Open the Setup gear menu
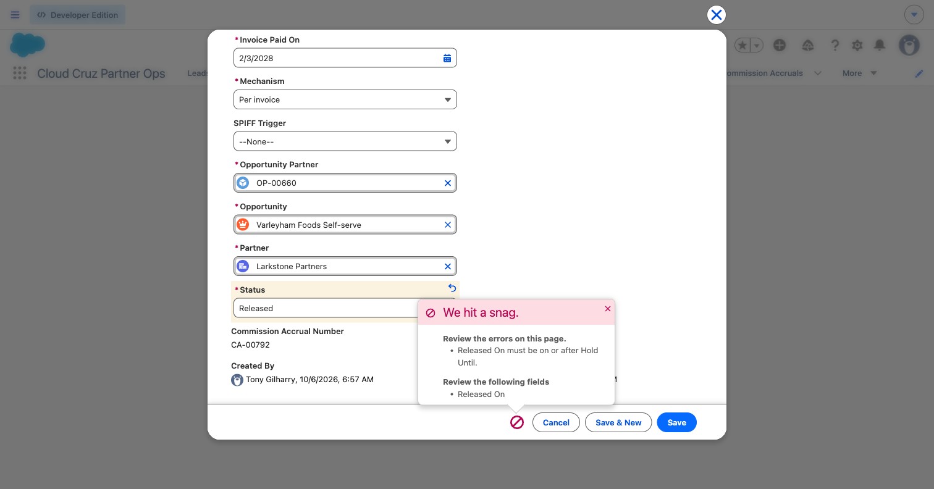 click(x=857, y=45)
